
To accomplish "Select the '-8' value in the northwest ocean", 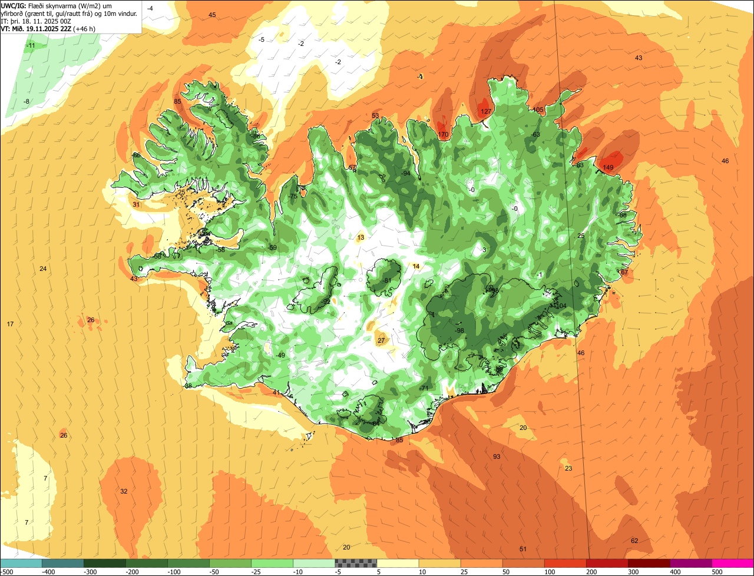I will tap(26, 101).
